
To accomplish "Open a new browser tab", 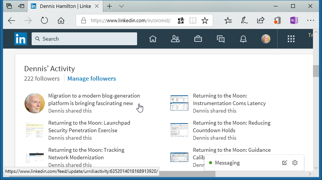I will [110, 6].
